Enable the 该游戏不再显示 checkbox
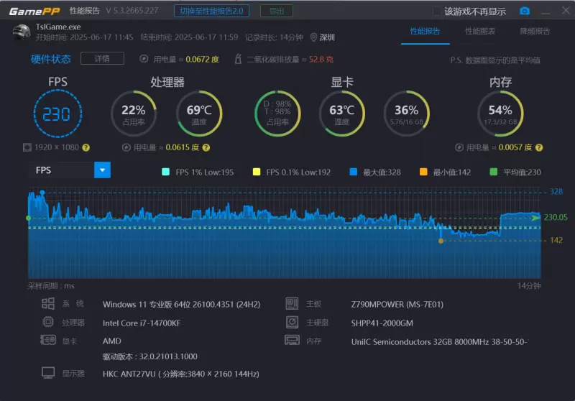The image size is (575, 401). (436, 11)
